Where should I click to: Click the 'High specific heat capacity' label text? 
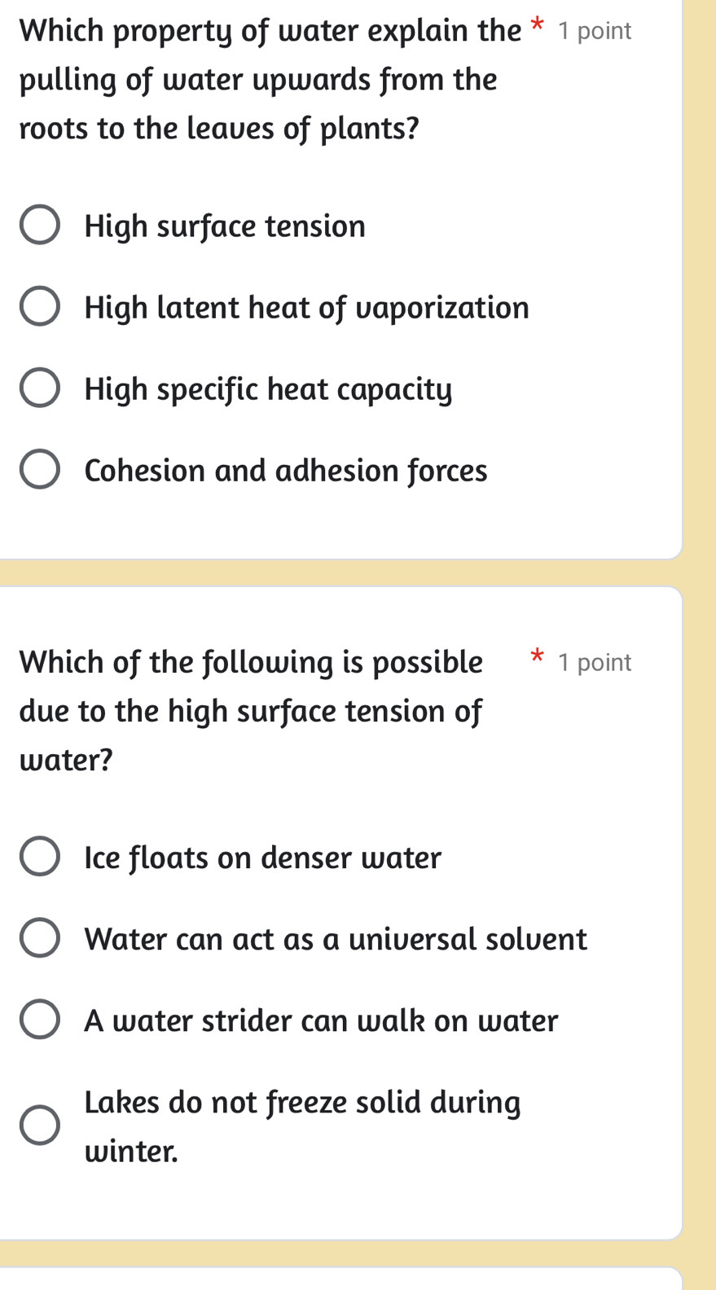tap(268, 389)
